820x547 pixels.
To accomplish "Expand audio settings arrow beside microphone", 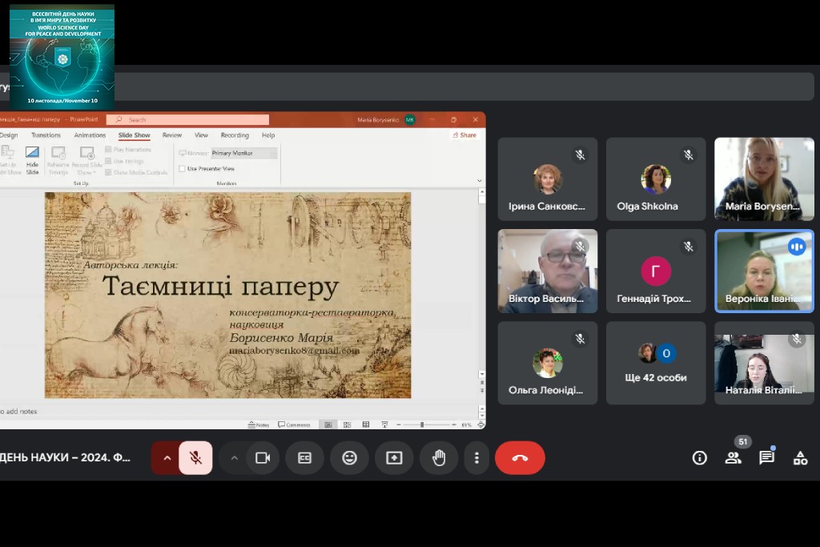I will click(x=167, y=458).
